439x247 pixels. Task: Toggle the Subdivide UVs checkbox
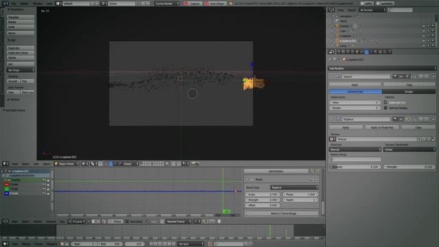(385, 102)
